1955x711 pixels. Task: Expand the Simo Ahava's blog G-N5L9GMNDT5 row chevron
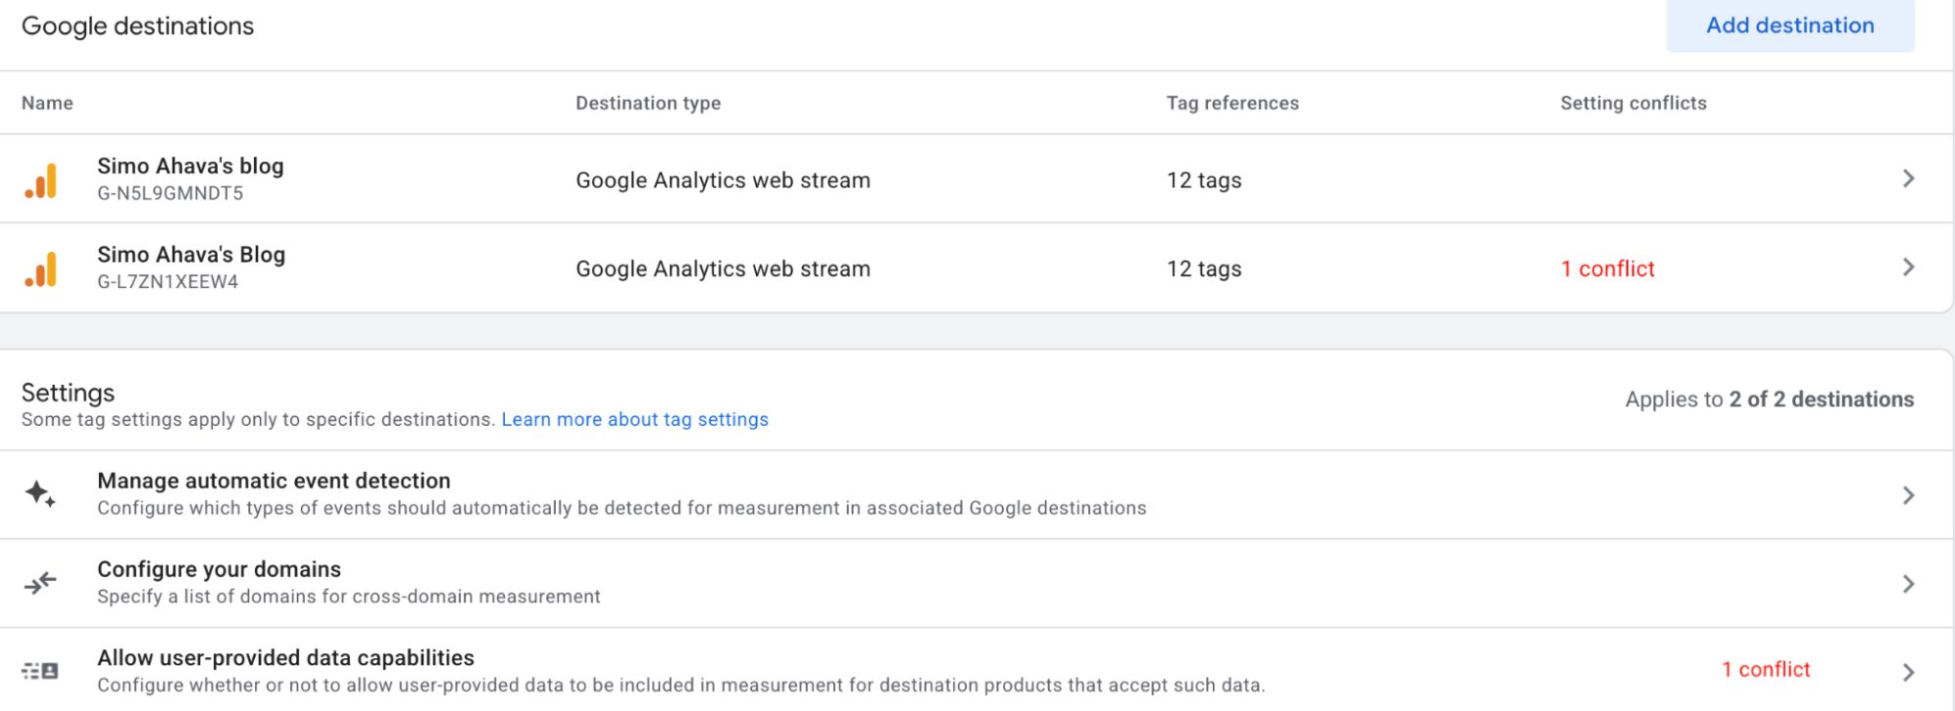click(1908, 178)
